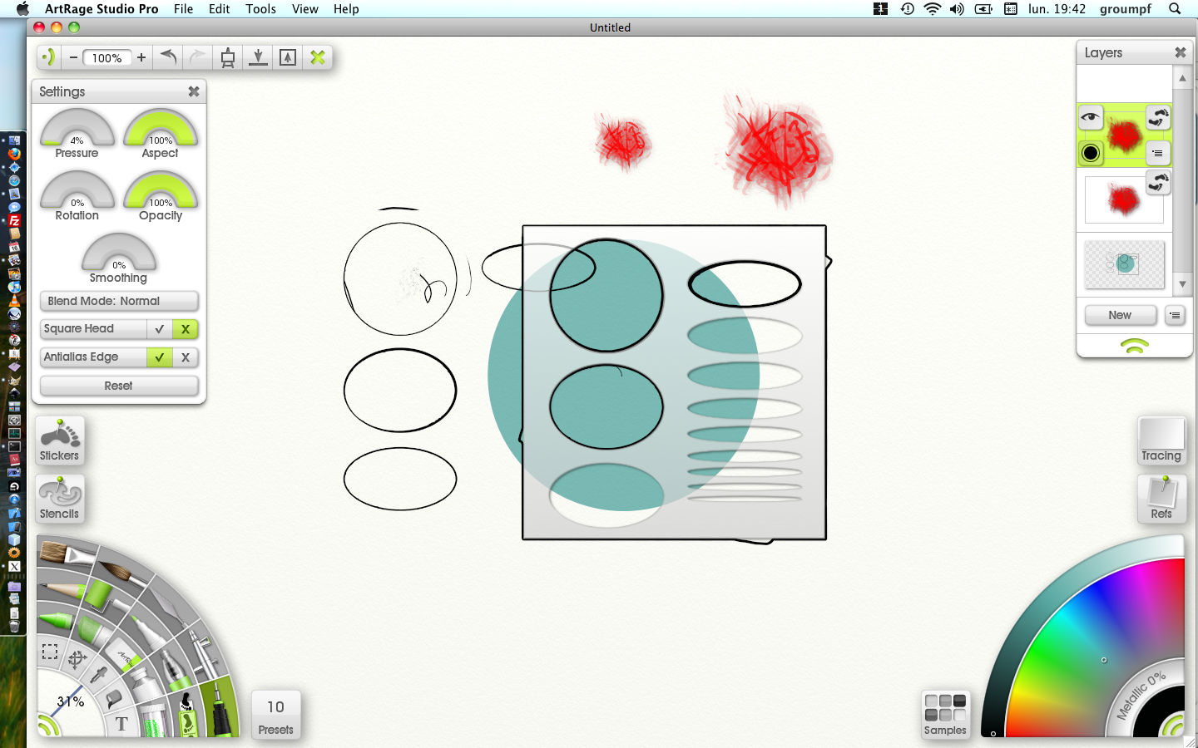Collapse the tool picker with its corner arc
This screenshot has height=748, width=1198.
pyautogui.click(x=47, y=726)
